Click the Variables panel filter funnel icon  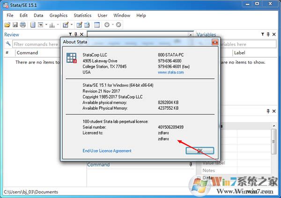pyautogui.click(x=263, y=34)
